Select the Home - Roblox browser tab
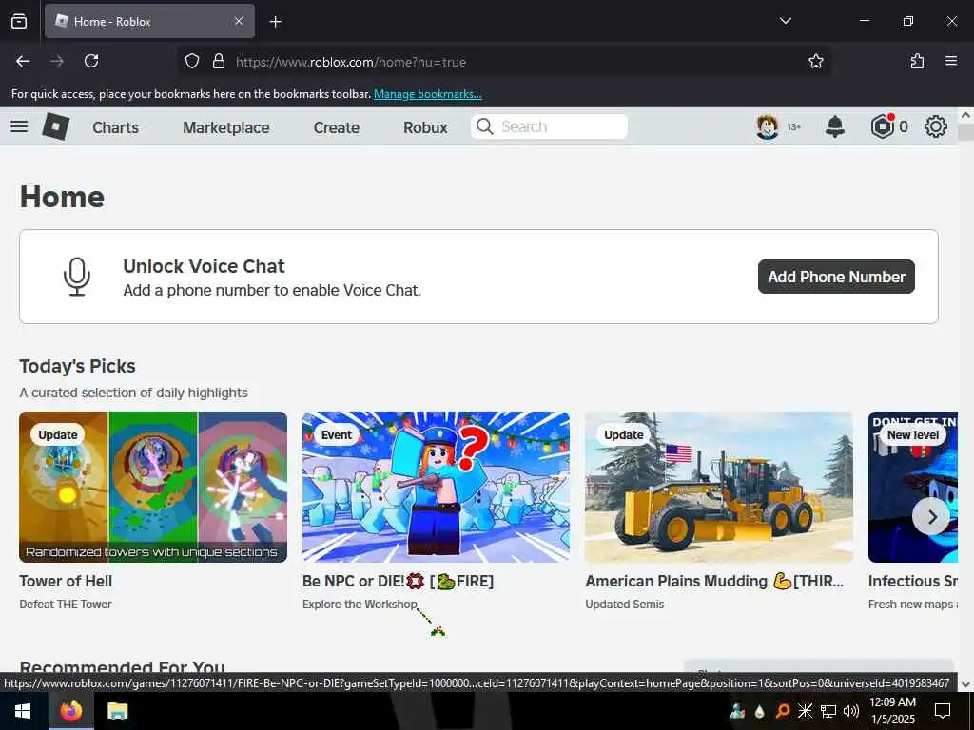 [x=149, y=21]
